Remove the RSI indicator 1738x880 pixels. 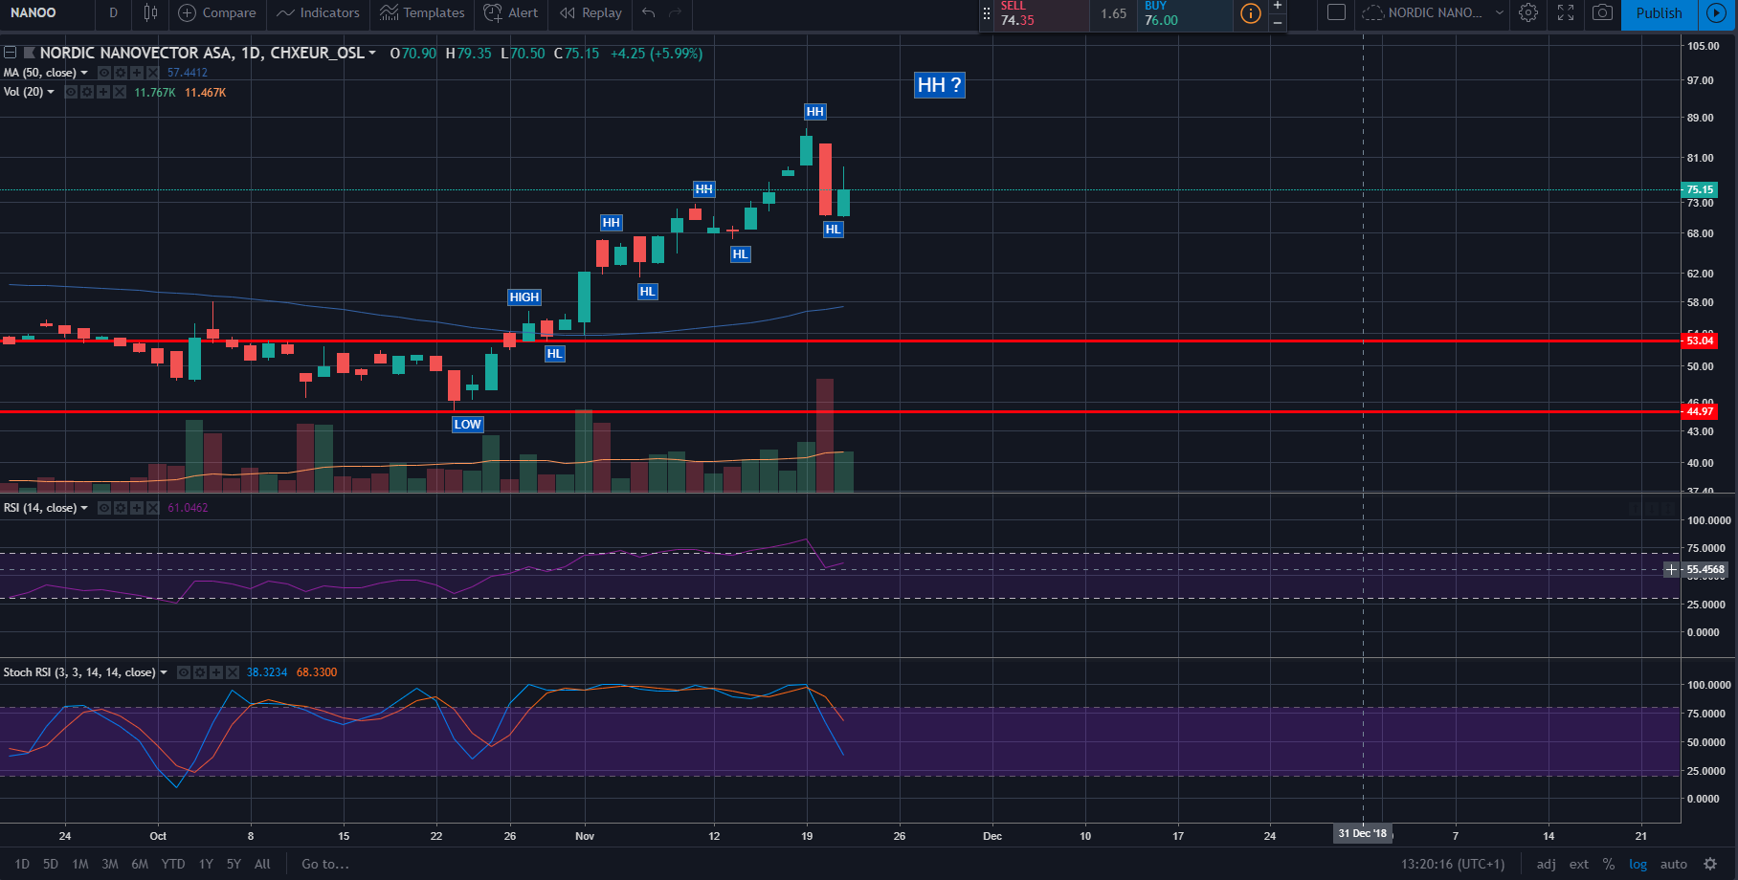153,508
